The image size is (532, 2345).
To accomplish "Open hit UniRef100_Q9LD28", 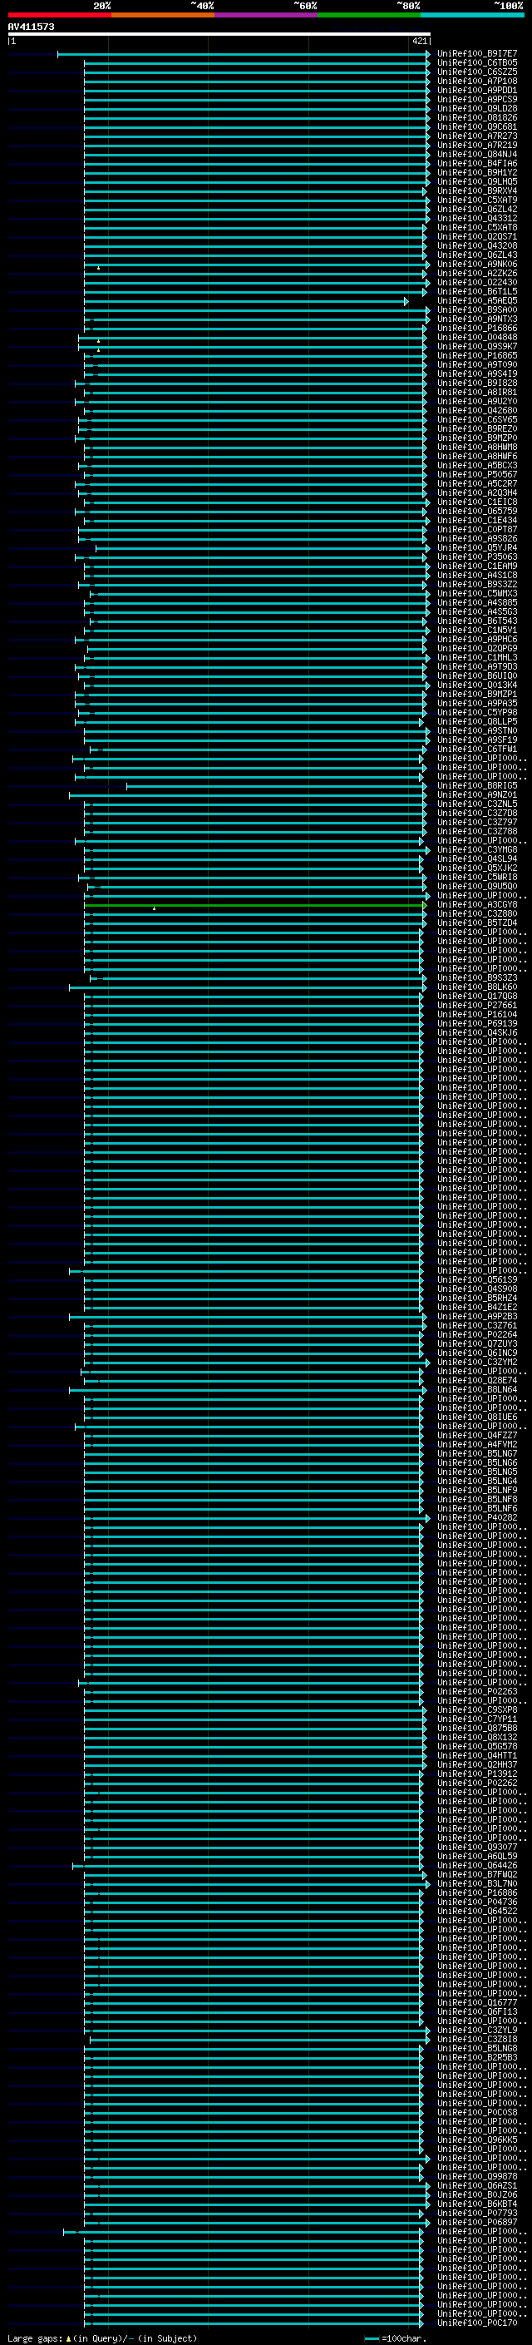I will 477,108.
